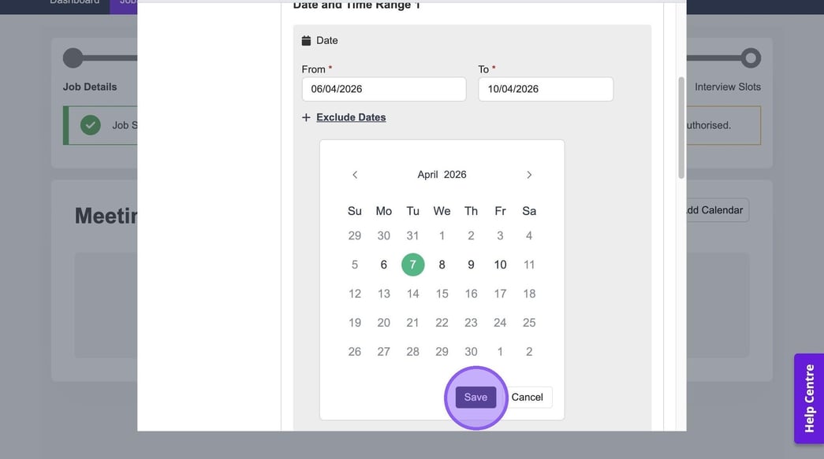
Task: Click the plus icon next to Exclude Dates
Action: click(306, 117)
